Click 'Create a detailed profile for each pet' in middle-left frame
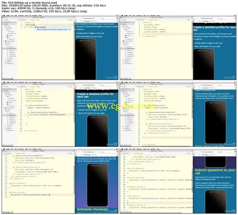This screenshot has width=238, height=215. point(95,95)
